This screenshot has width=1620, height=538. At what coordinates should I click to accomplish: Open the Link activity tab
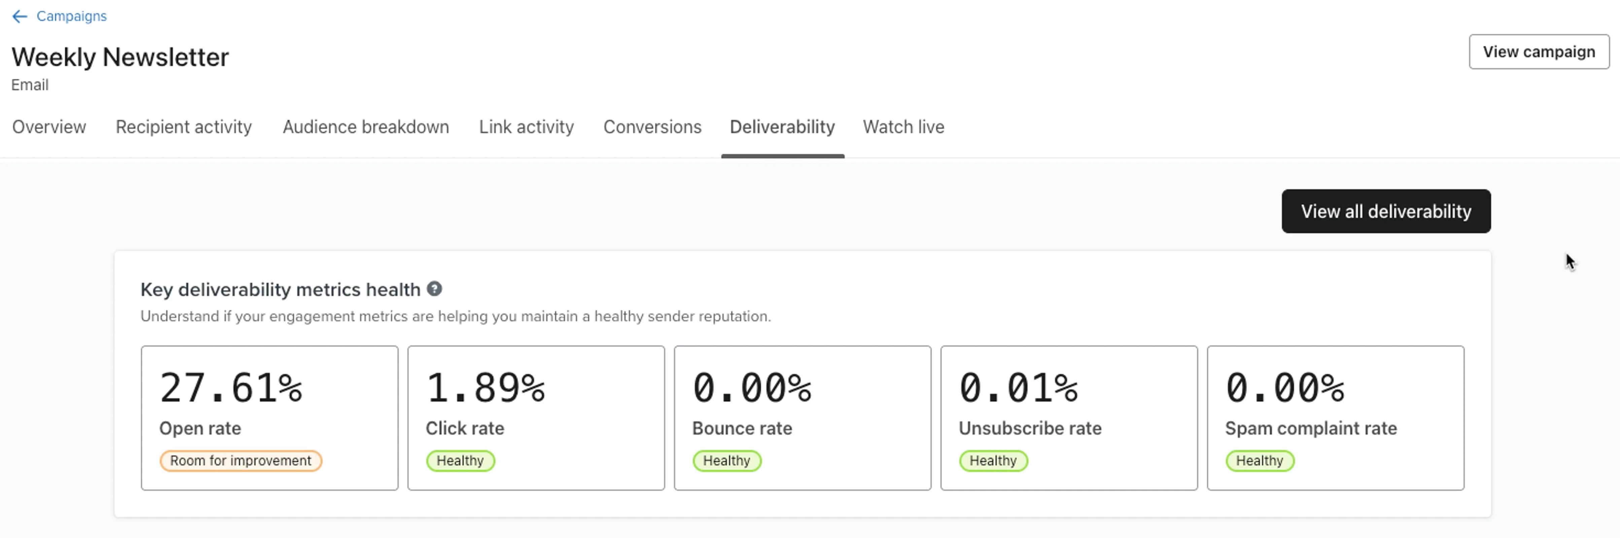coord(526,127)
